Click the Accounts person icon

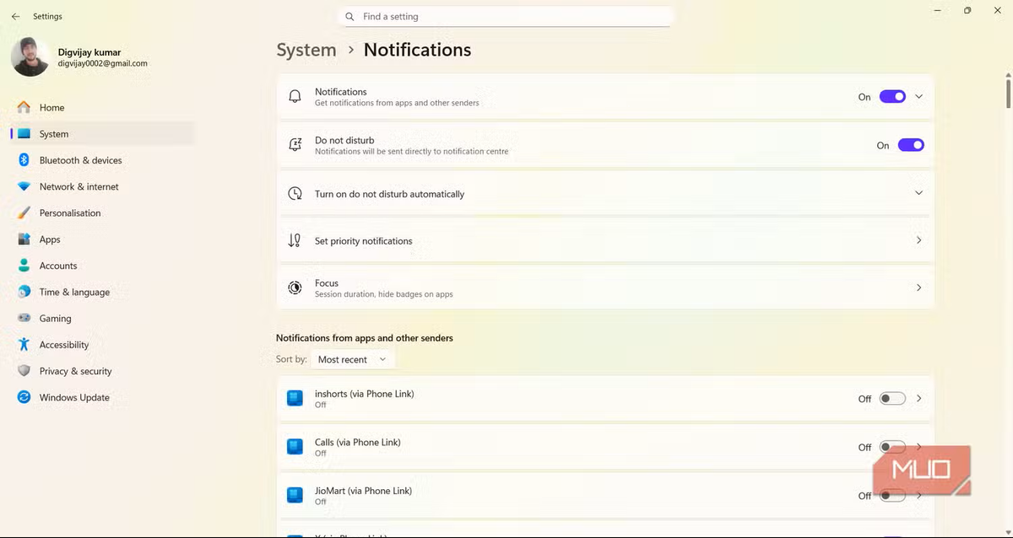(24, 266)
